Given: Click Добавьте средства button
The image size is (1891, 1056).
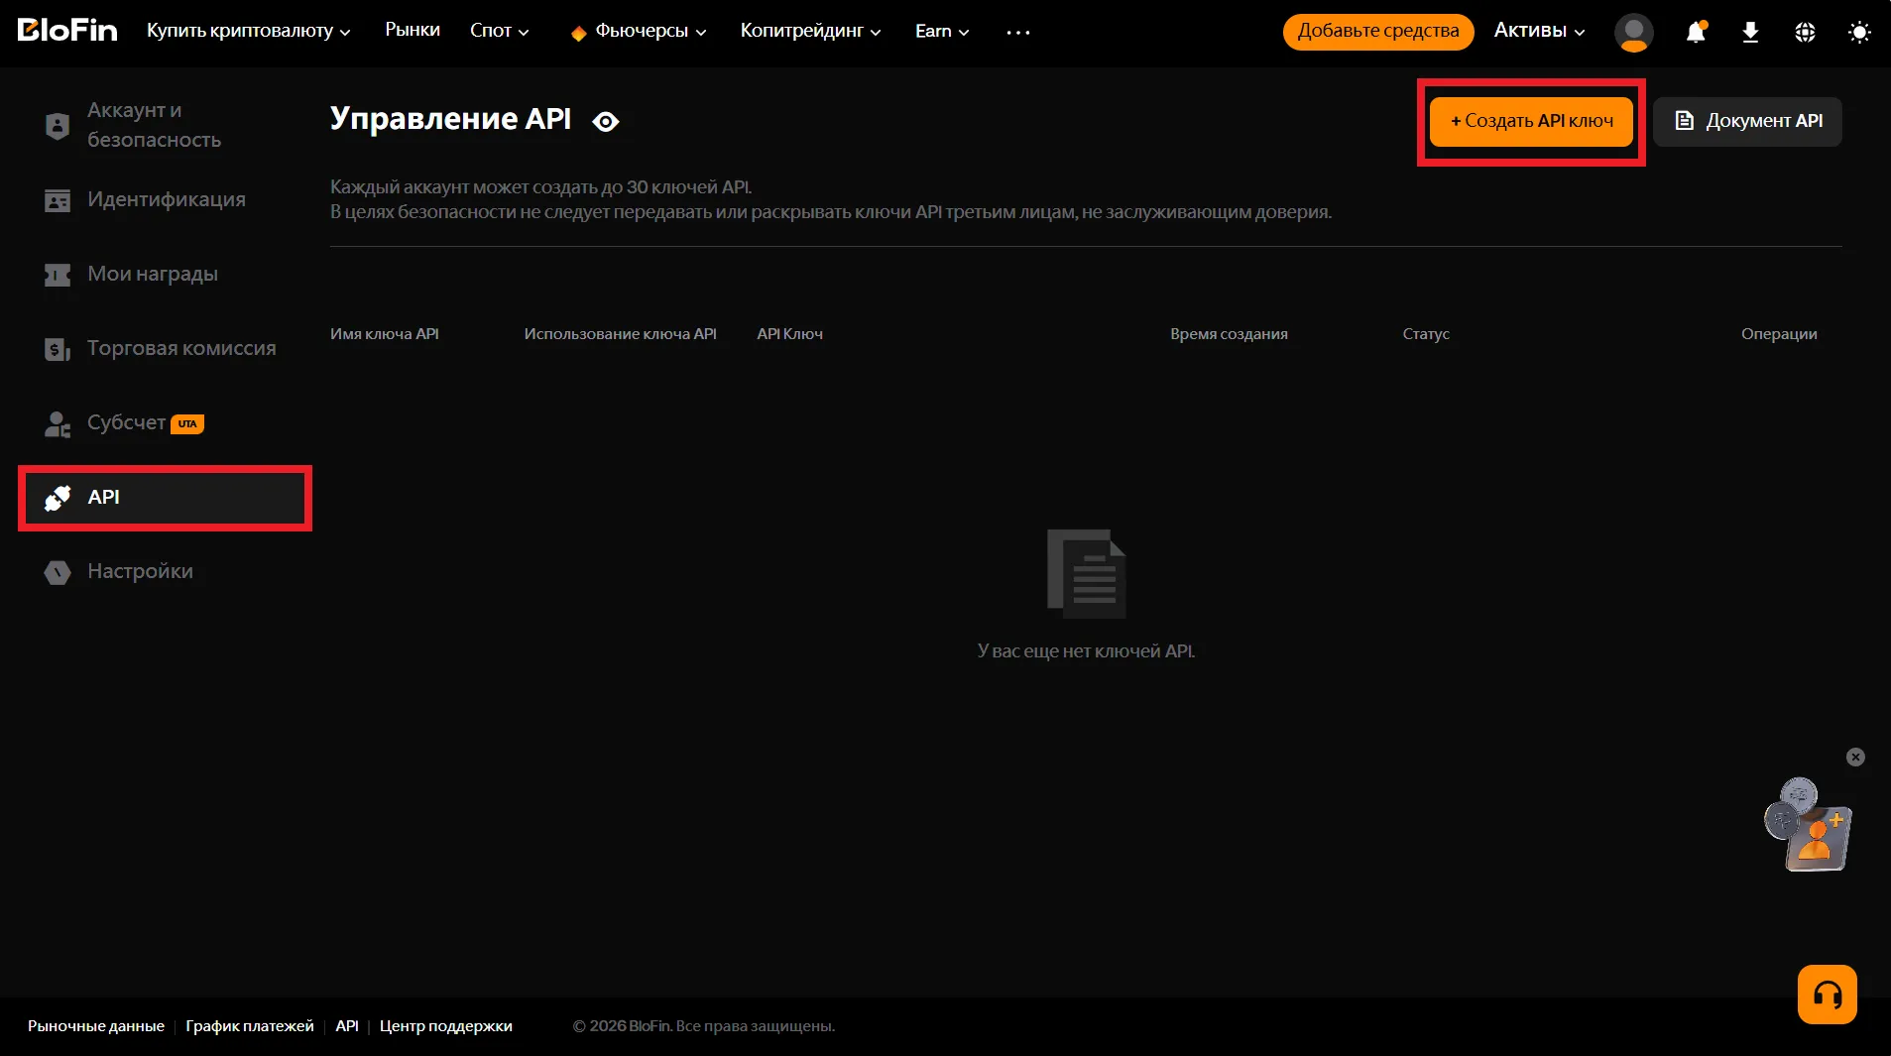Looking at the screenshot, I should point(1378,31).
